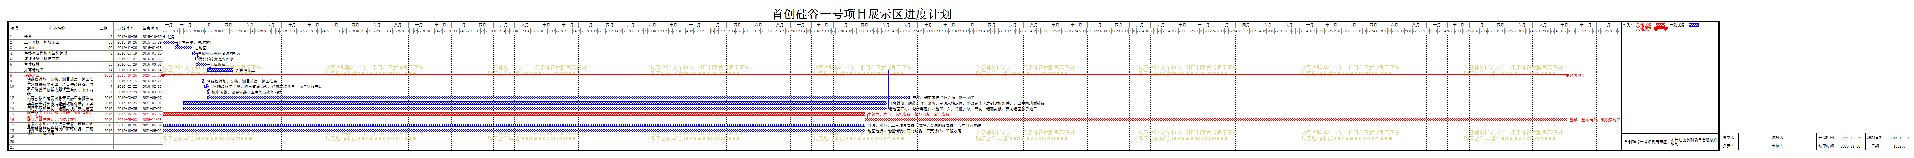
Task: Select the chart title 首创硅谷一号项目展示区进度计划
Action: [x=861, y=13]
